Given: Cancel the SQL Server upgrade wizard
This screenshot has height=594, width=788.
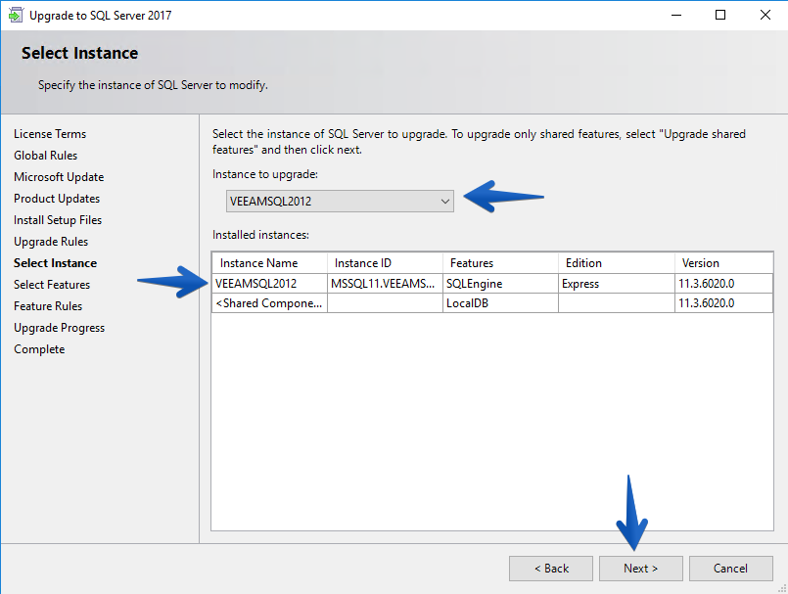Looking at the screenshot, I should pyautogui.click(x=730, y=569).
